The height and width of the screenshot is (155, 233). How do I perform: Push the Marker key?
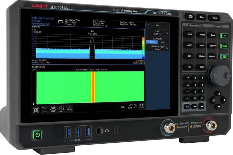point(202,56)
